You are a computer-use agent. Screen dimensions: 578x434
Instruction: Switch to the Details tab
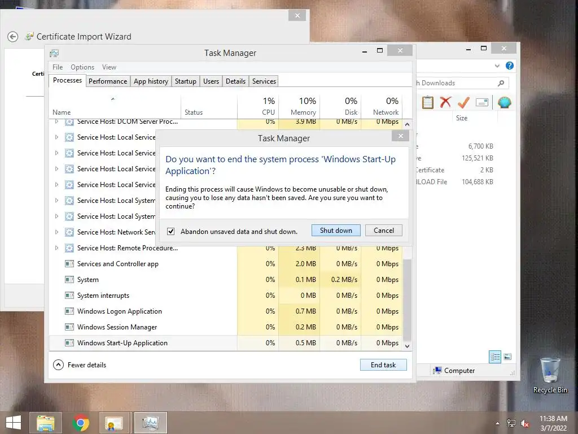click(235, 81)
